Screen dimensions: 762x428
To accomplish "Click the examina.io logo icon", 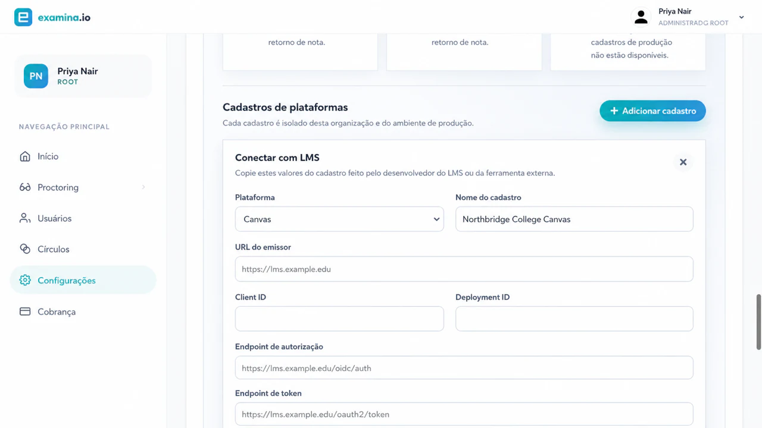I will 23,17.
